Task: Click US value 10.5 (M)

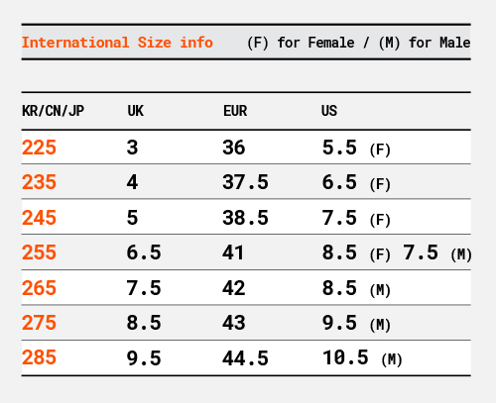Action: (x=362, y=358)
